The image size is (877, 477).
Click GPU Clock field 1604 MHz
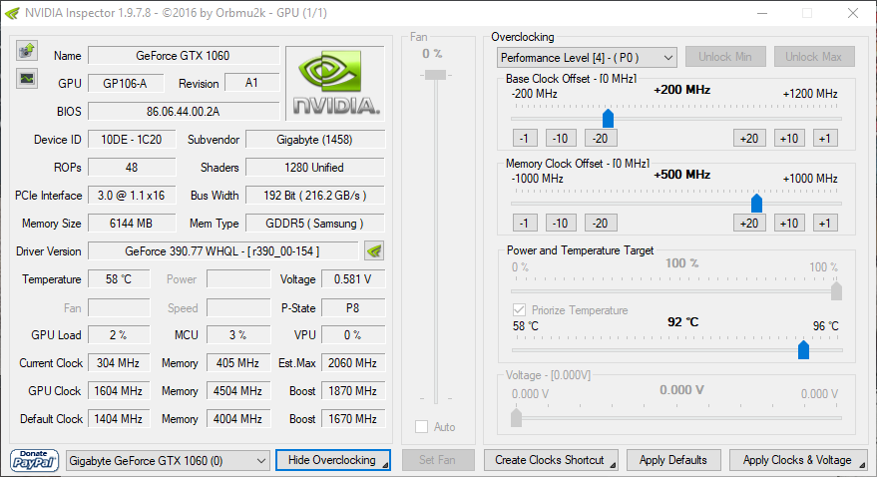[119, 391]
